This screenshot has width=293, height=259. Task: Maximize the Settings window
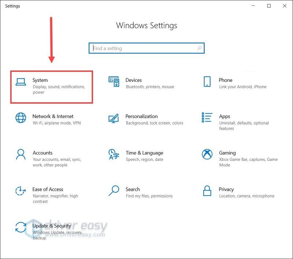[x=269, y=6]
